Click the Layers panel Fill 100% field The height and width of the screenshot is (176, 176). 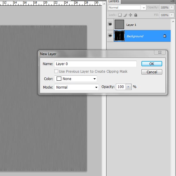[165, 15]
